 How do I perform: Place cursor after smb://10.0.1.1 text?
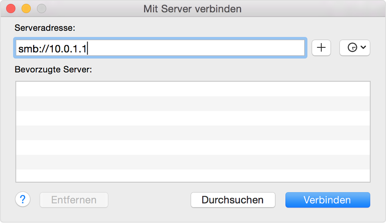point(88,49)
